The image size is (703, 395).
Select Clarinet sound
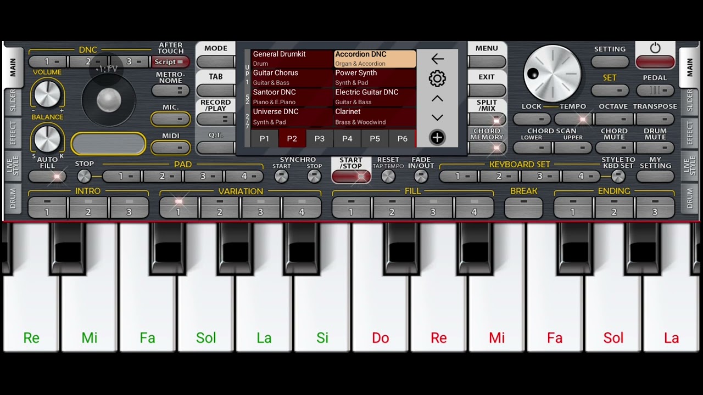coord(375,116)
